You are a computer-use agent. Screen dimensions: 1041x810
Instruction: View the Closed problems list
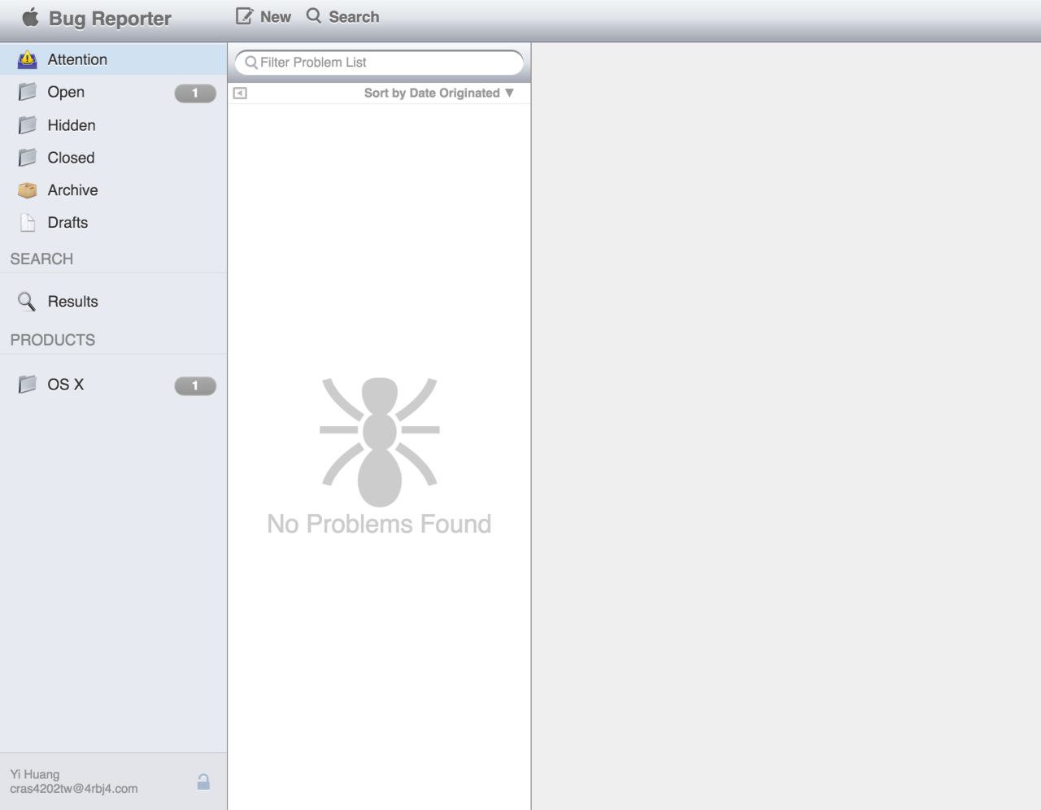[x=114, y=158]
